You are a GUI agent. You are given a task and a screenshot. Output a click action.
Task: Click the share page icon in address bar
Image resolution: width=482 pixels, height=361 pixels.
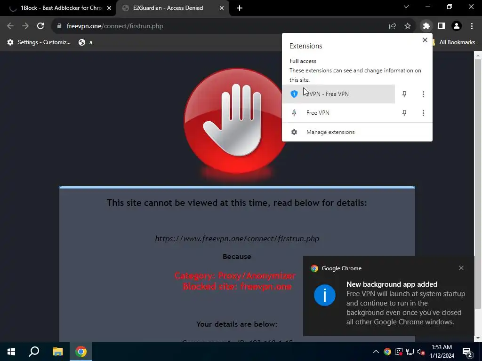pyautogui.click(x=393, y=26)
